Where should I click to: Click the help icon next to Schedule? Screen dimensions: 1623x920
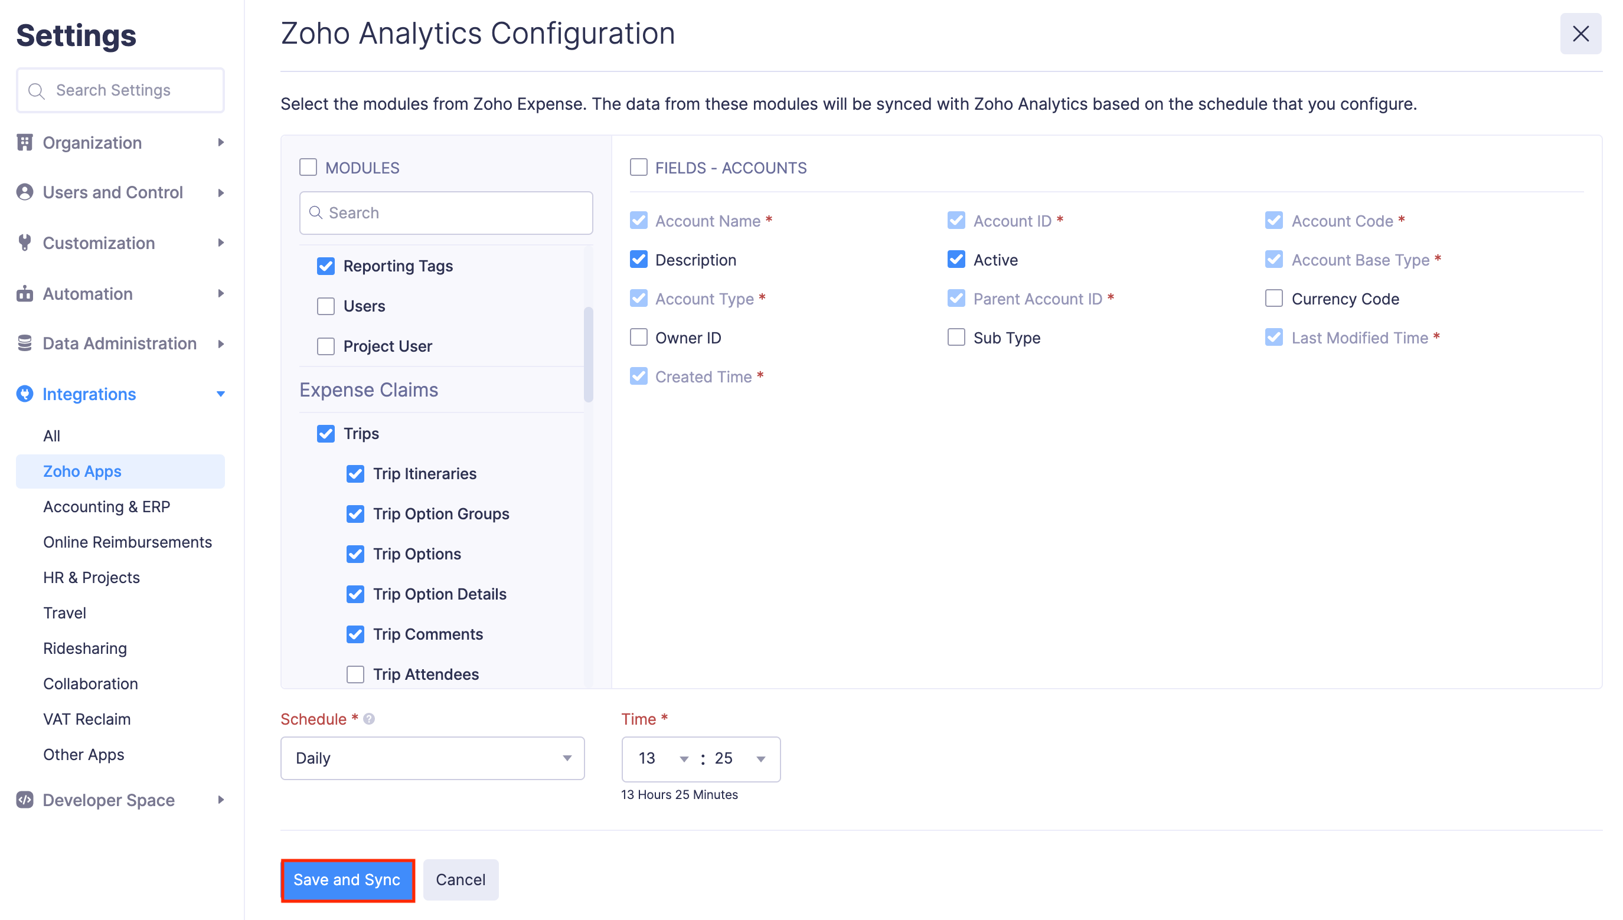point(368,718)
